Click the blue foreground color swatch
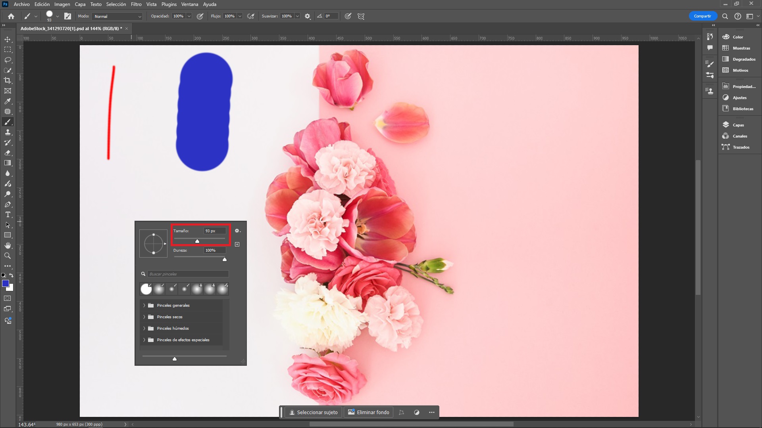Screen dimensions: 762x428 [x=5, y=283]
